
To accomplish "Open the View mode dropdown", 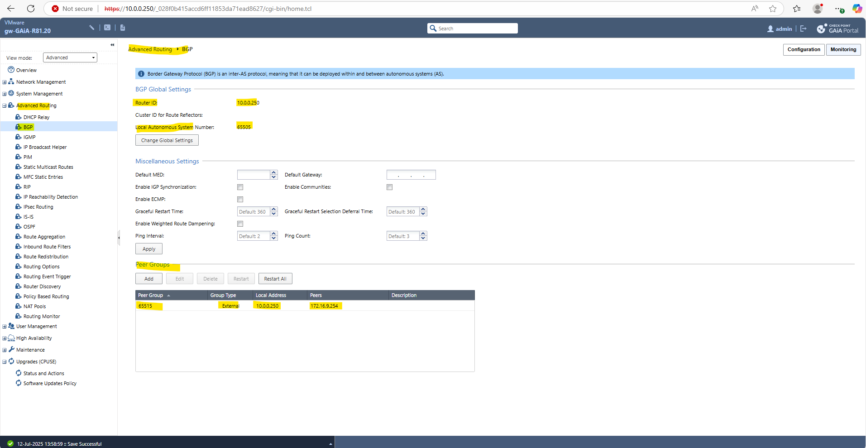I will tap(70, 57).
